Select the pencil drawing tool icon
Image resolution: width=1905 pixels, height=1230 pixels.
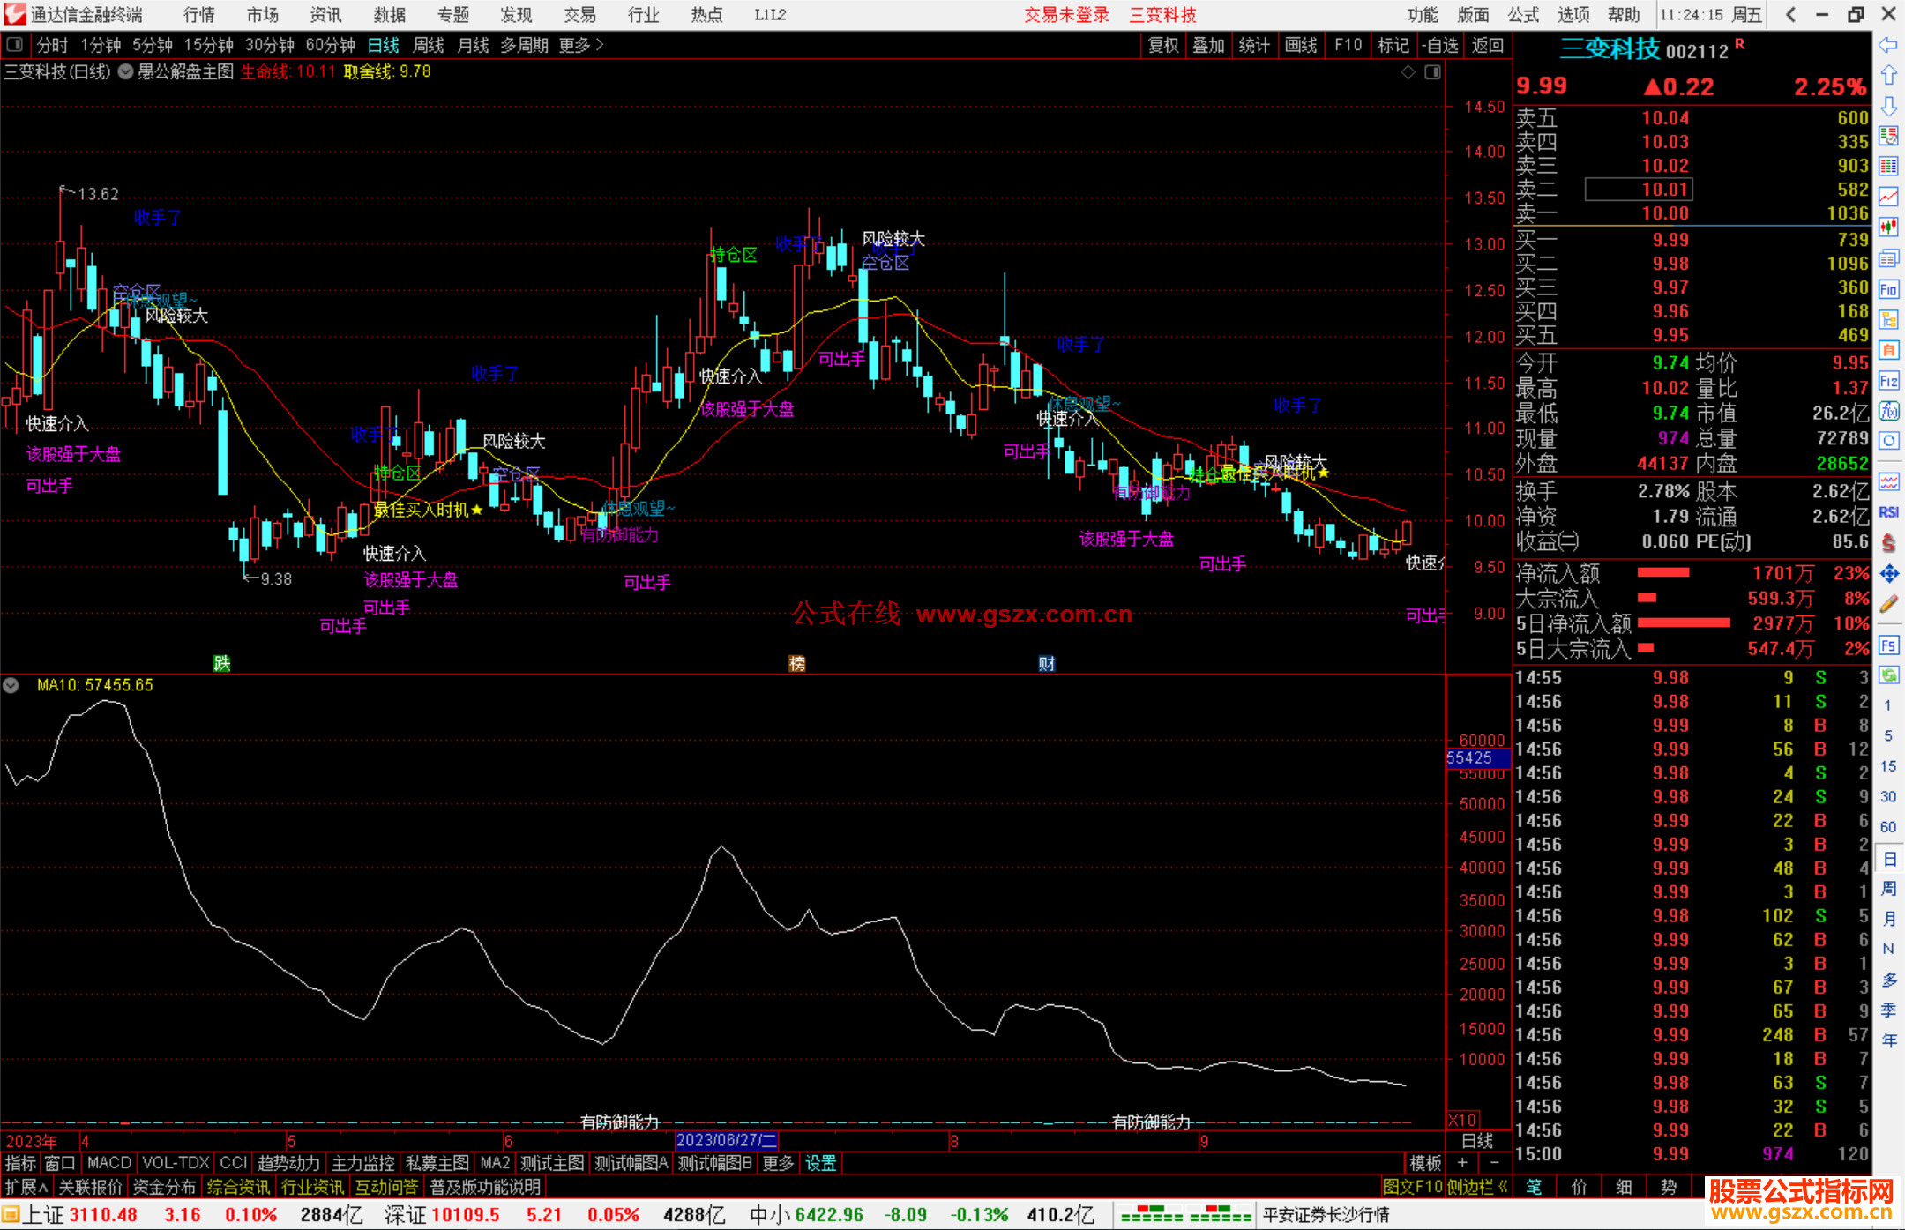coord(1888,604)
